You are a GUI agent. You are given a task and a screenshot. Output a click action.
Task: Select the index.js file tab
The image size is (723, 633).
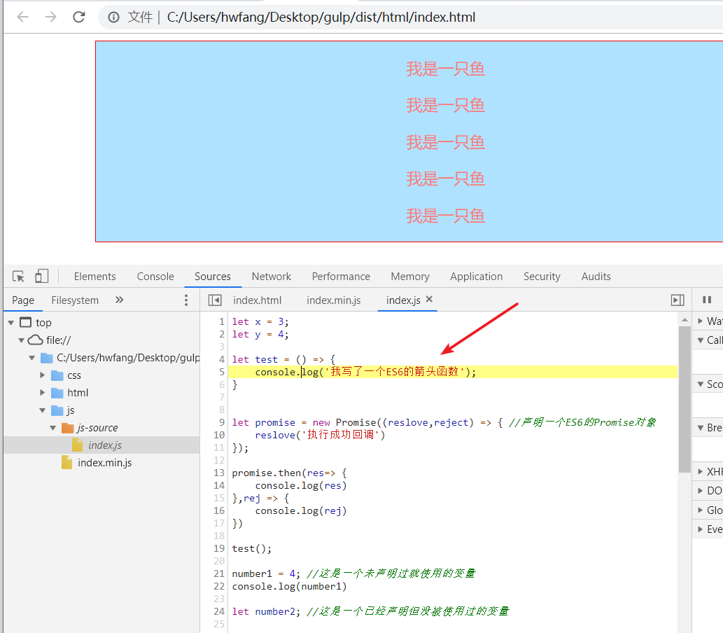coord(403,300)
